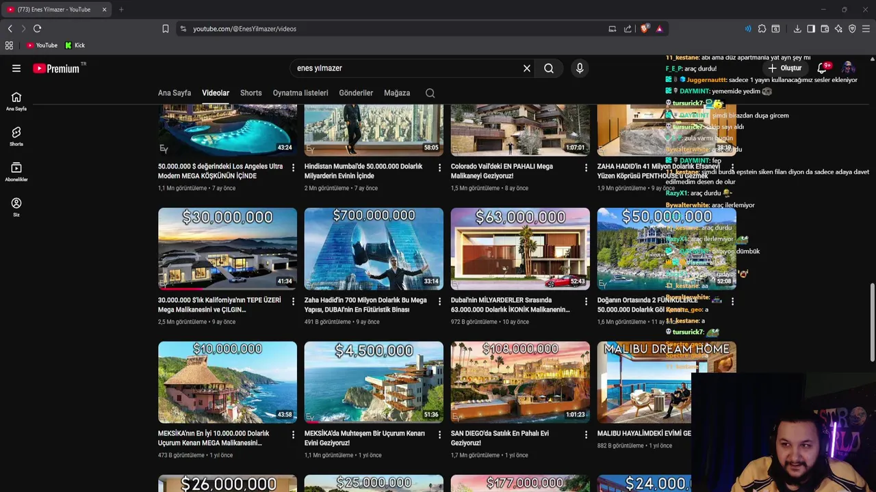Play the $108,000,000 thumbnail video
Image resolution: width=876 pixels, height=492 pixels.
tap(520, 382)
